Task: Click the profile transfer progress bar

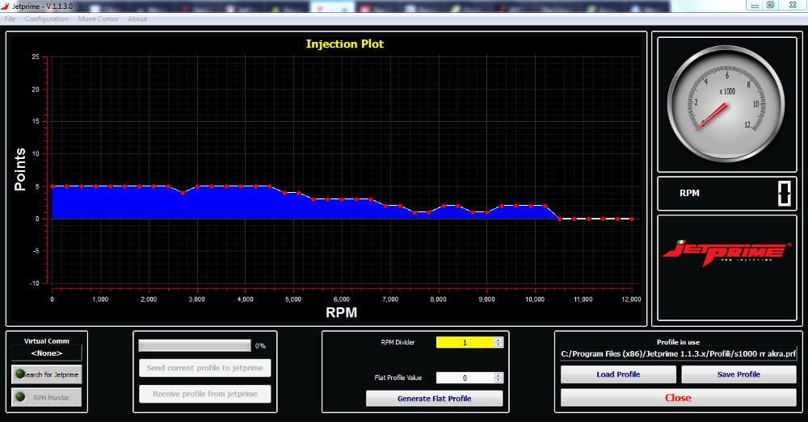Action: click(195, 345)
